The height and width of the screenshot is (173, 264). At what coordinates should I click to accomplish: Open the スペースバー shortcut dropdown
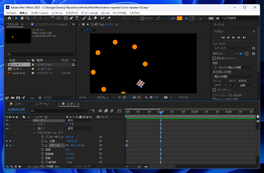tap(231, 48)
